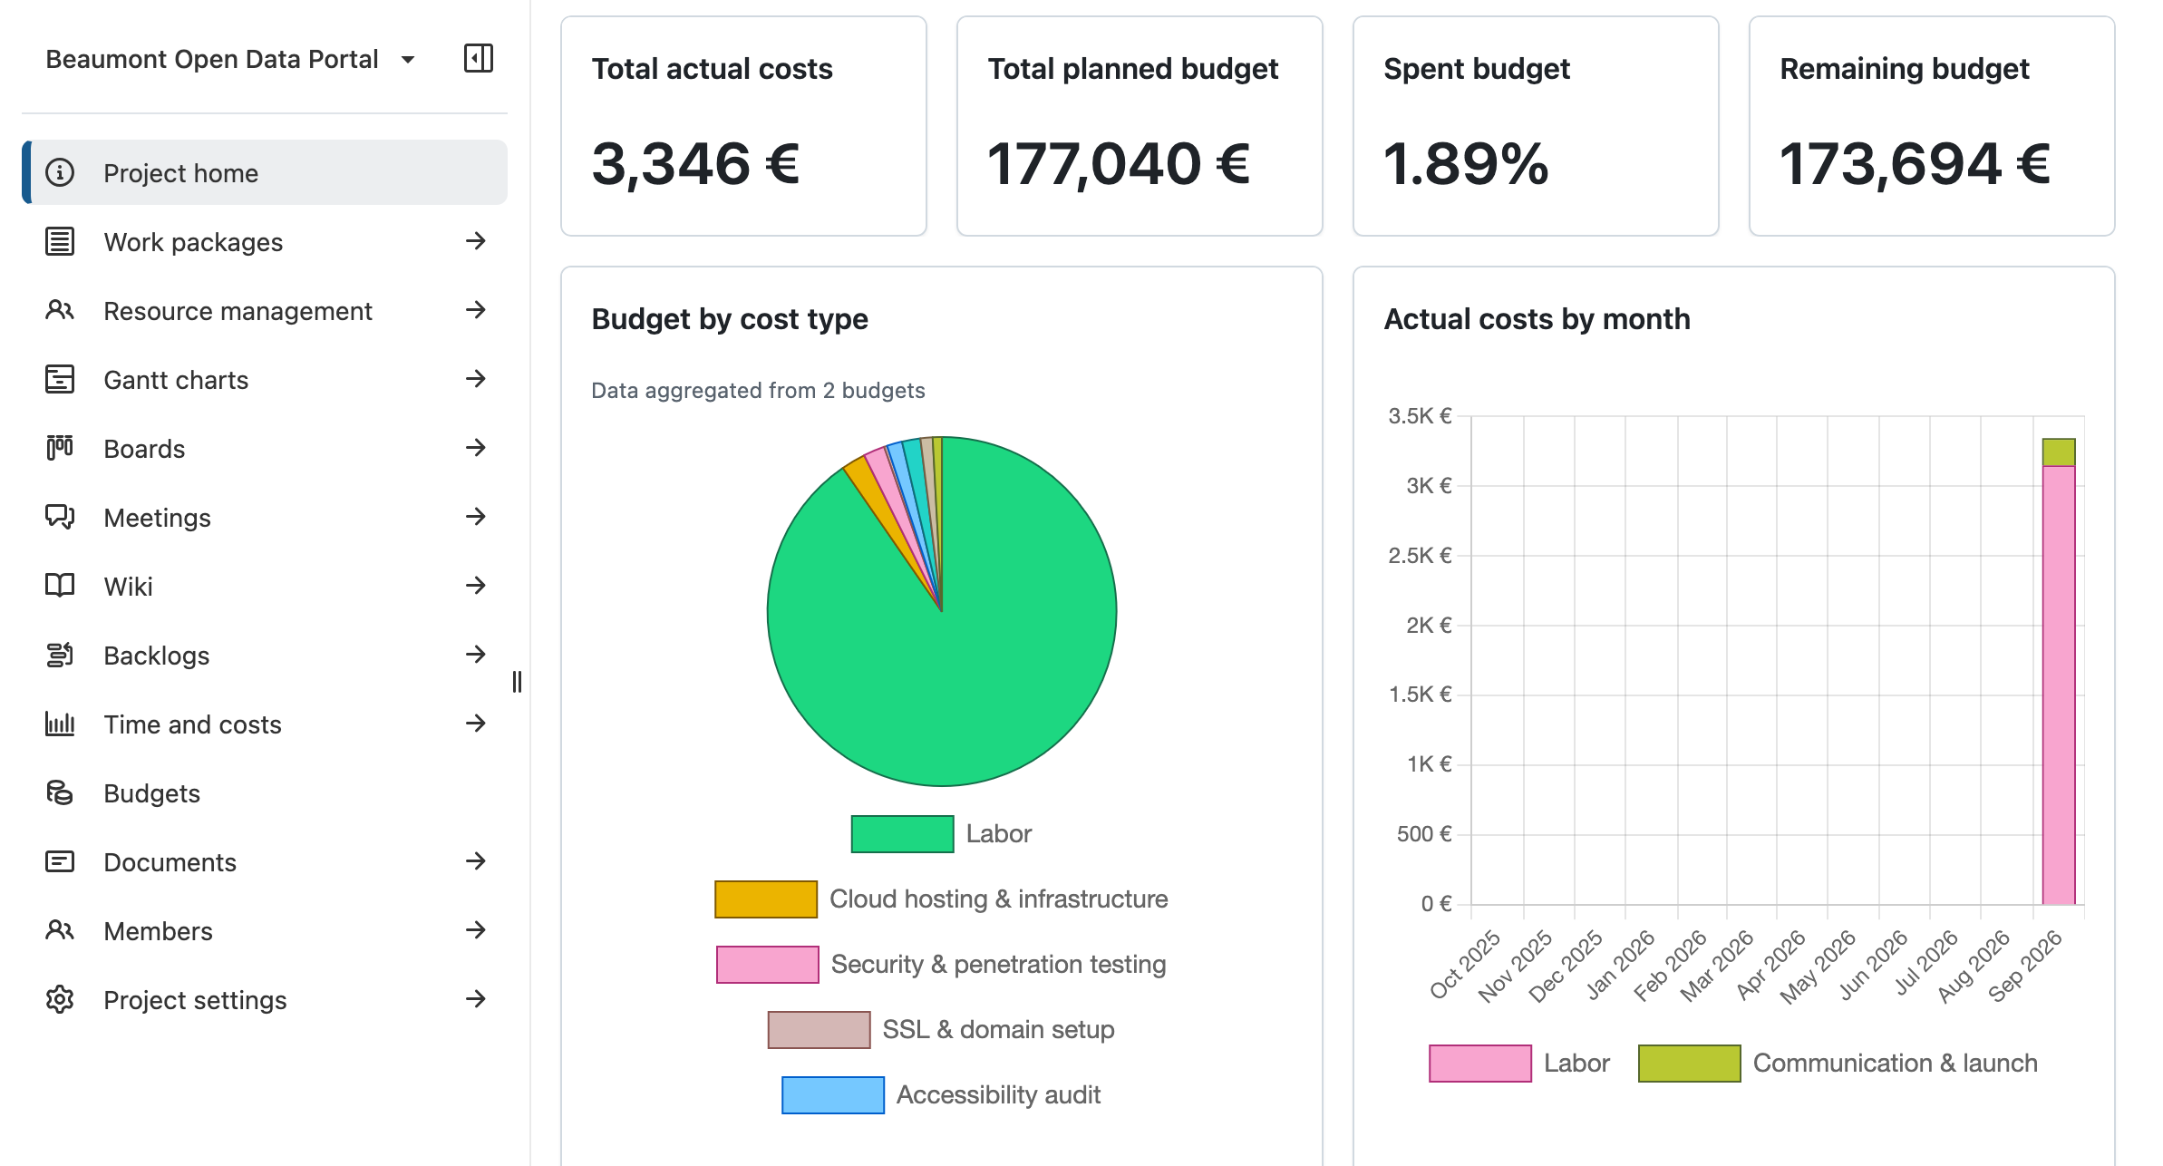Open the Budgets menu item
The image size is (2163, 1166).
click(x=265, y=792)
